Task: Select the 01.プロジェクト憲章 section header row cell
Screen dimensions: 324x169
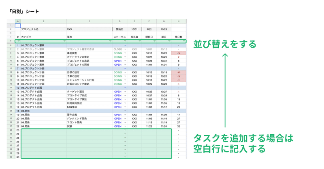Action: pos(43,46)
